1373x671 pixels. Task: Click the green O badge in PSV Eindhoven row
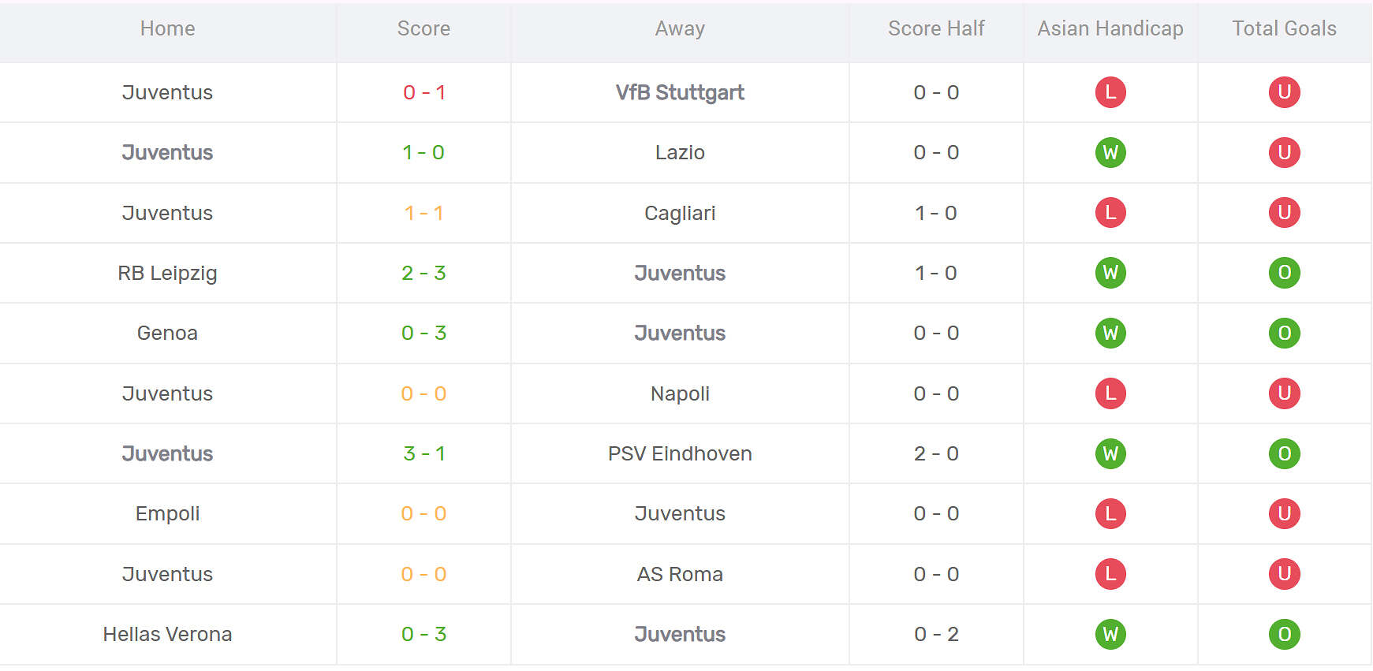pos(1284,453)
